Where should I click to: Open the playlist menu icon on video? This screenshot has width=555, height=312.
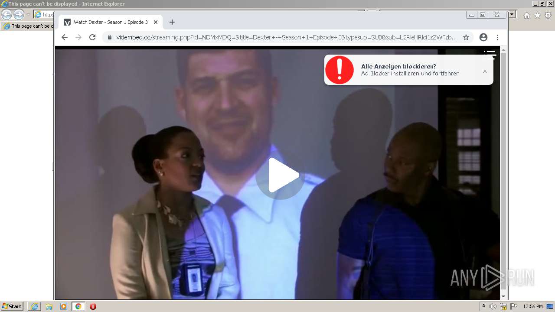(490, 54)
